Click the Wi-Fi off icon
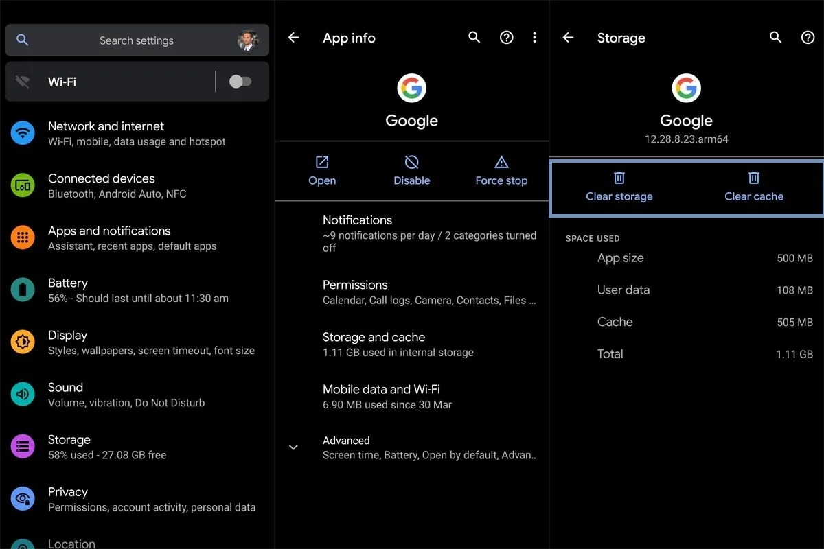The image size is (824, 549). 23,82
